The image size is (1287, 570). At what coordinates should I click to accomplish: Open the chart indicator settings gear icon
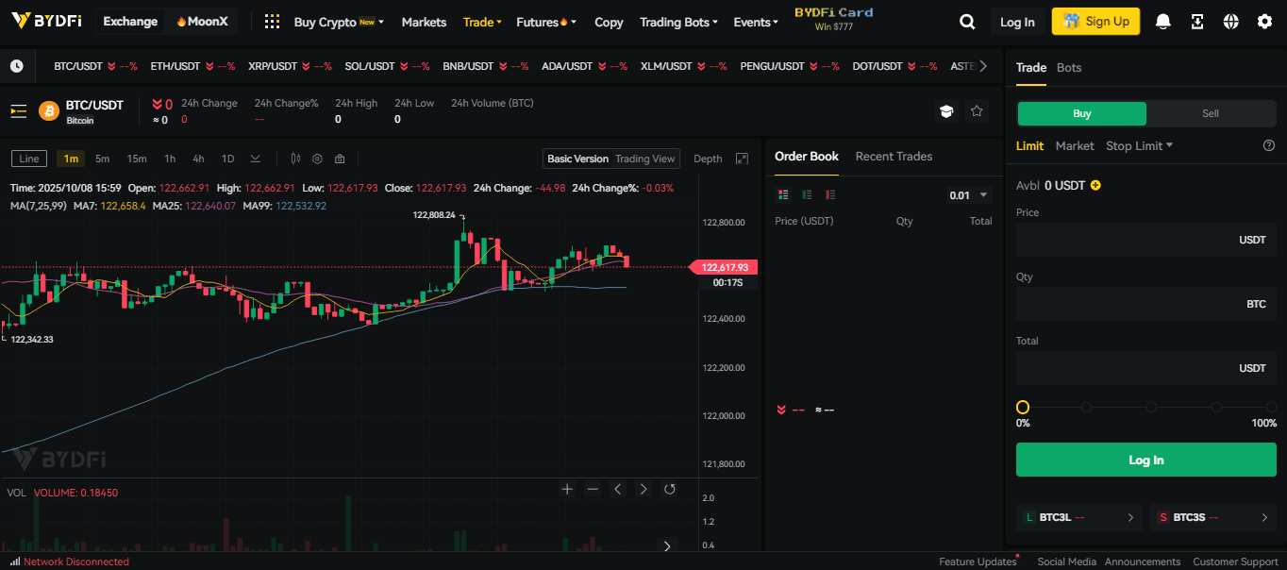(x=317, y=159)
